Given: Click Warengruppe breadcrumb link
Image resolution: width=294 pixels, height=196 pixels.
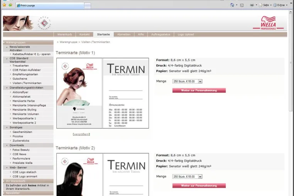Looking at the screenshot, I should coord(68,42).
